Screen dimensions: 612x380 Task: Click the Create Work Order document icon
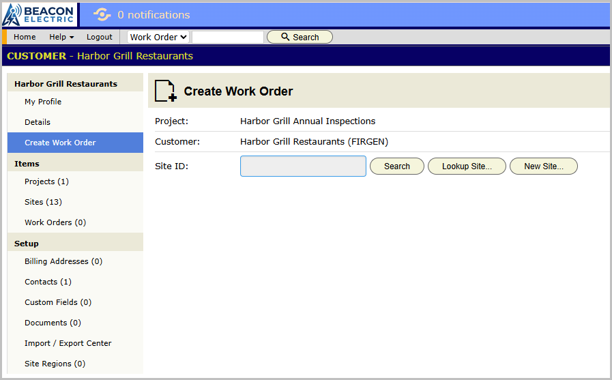[x=166, y=91]
